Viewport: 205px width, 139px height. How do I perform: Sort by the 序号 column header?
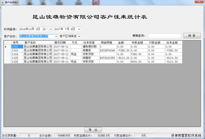pos(16,43)
